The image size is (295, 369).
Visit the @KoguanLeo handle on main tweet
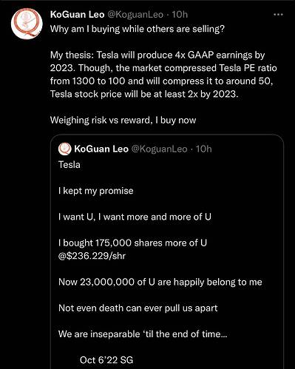tap(135, 15)
